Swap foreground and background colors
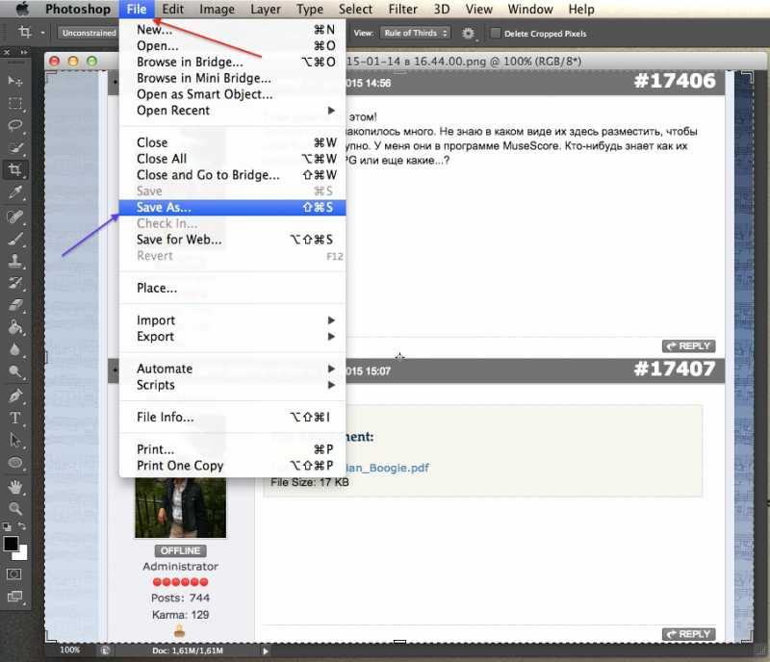This screenshot has height=662, width=770. coord(21,526)
